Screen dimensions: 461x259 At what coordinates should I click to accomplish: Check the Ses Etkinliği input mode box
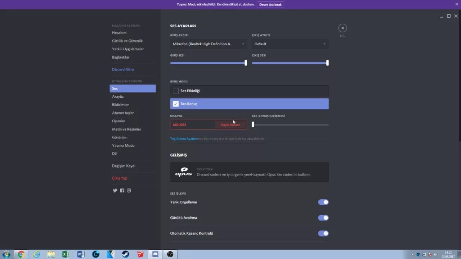pyautogui.click(x=176, y=91)
